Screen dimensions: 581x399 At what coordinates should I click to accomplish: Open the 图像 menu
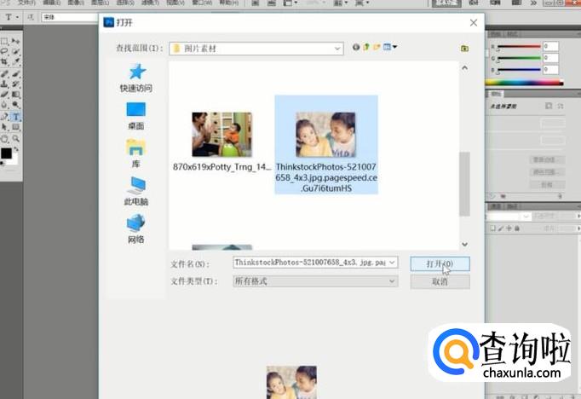point(76,3)
